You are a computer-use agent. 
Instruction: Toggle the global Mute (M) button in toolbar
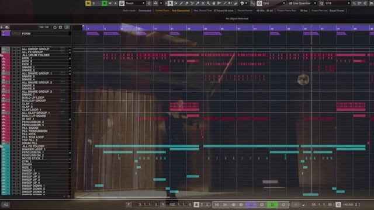coord(88,3)
